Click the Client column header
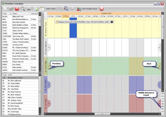This screenshot has width=166, height=117. pyautogui.click(x=21, y=14)
